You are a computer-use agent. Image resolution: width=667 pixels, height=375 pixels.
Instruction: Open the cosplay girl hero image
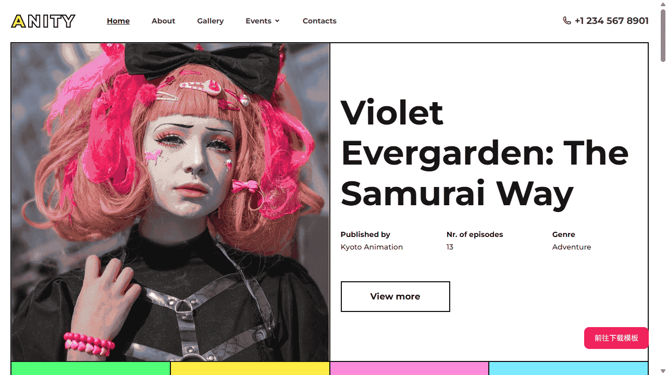point(170,202)
